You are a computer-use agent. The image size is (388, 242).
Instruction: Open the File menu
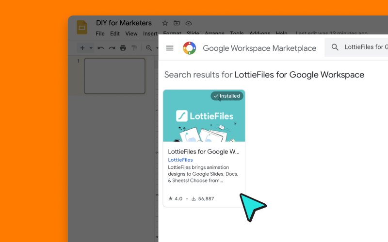[x=100, y=33]
